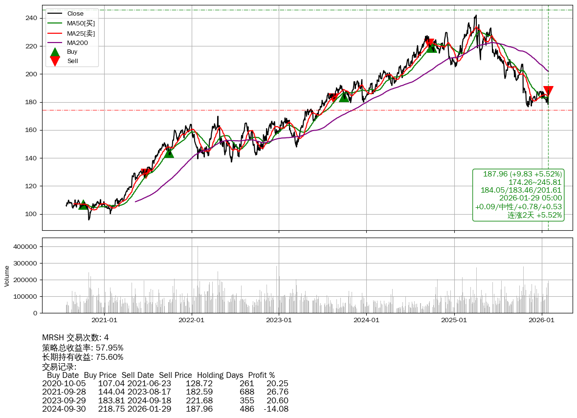This screenshot has height=418, width=577.
Task: Click the green Buy triangle icon in the legend
Action: click(x=55, y=52)
